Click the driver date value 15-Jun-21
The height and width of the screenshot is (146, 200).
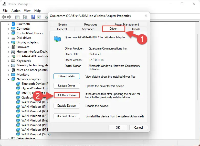point(95,54)
